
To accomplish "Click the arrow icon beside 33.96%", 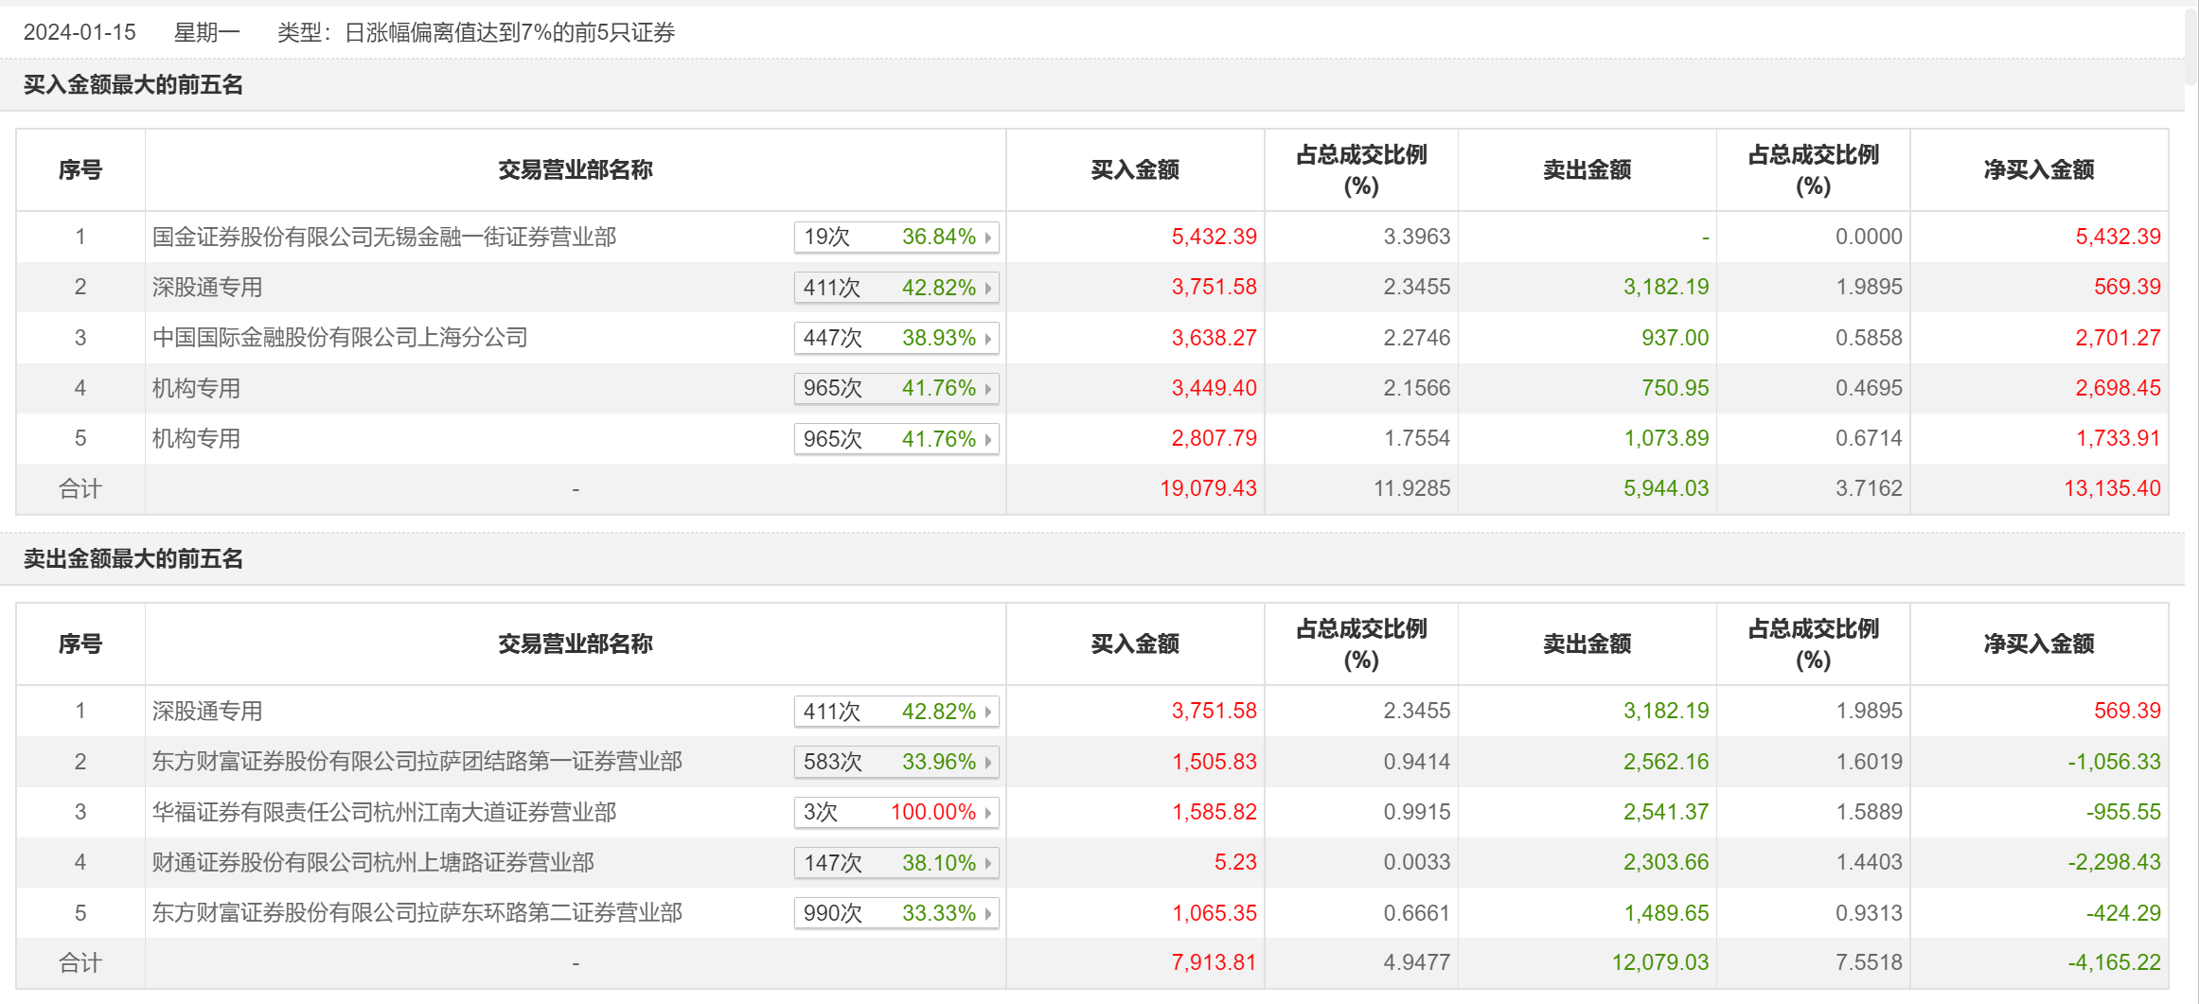I will 988,763.
